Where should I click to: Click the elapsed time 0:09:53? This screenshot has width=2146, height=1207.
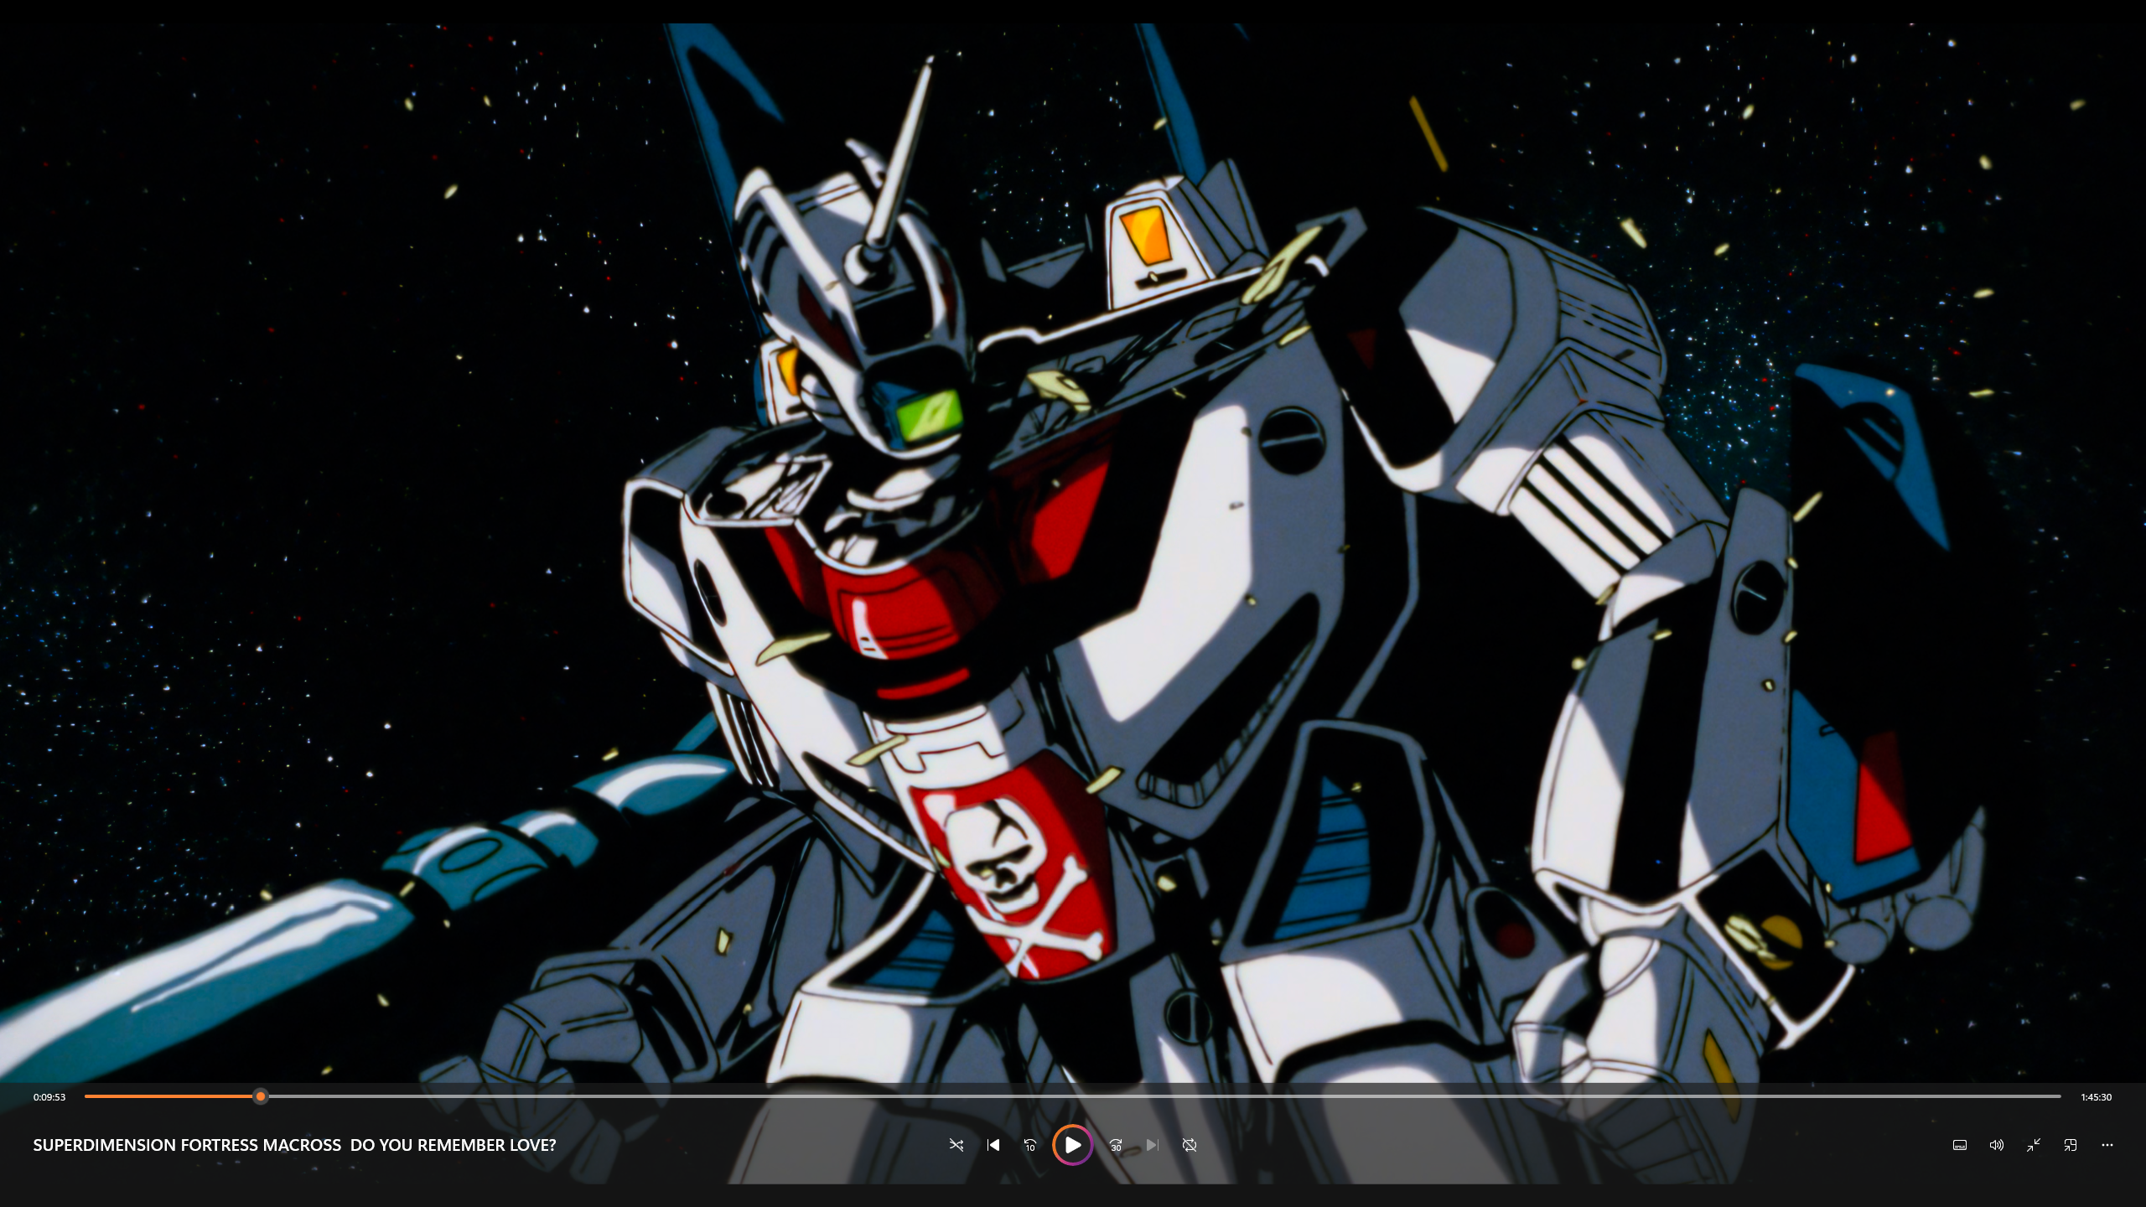49,1097
